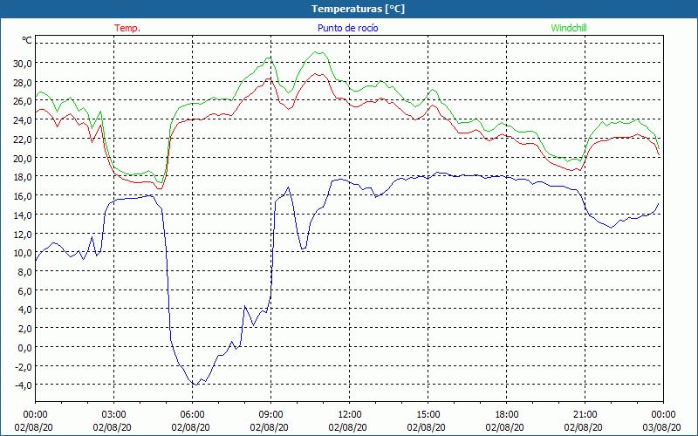Click the '15:00' time axis label
The height and width of the screenshot is (436, 698).
[428, 415]
